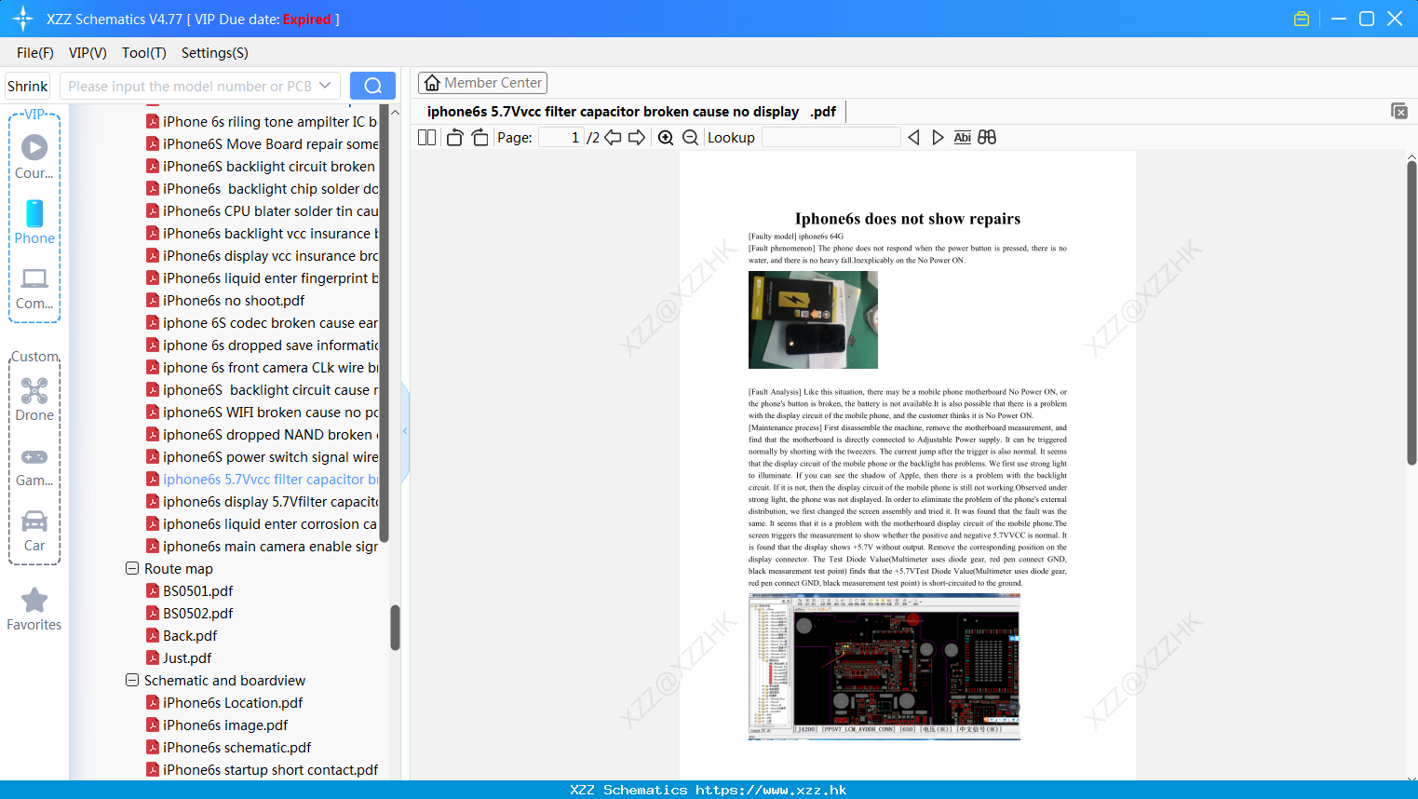Rotate page counterclockwise
The height and width of the screenshot is (799, 1418).
coord(454,138)
